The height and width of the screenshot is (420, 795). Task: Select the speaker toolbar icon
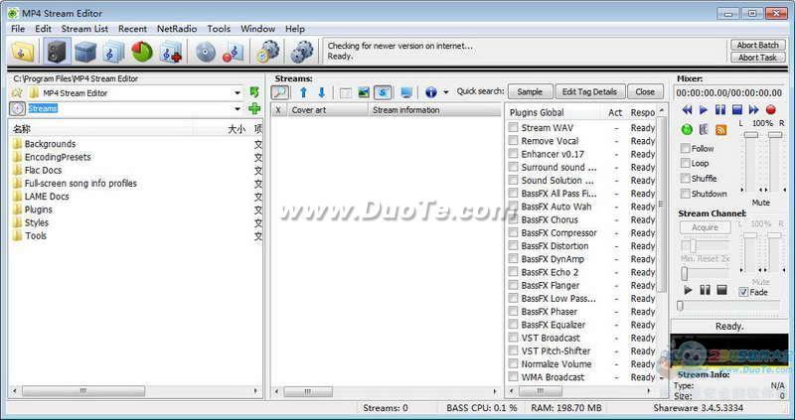[x=57, y=52]
